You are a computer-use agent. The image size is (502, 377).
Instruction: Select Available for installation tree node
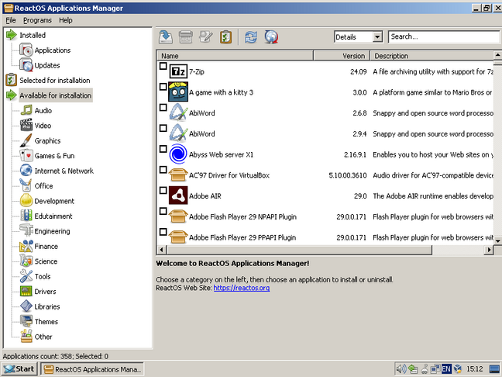pyautogui.click(x=55, y=95)
